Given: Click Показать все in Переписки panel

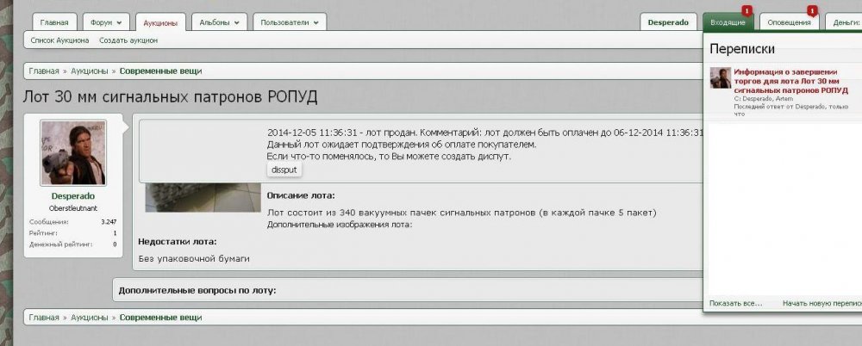Looking at the screenshot, I should 735,303.
